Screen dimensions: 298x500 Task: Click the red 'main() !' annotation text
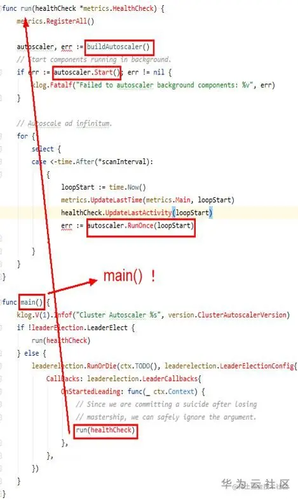129,276
